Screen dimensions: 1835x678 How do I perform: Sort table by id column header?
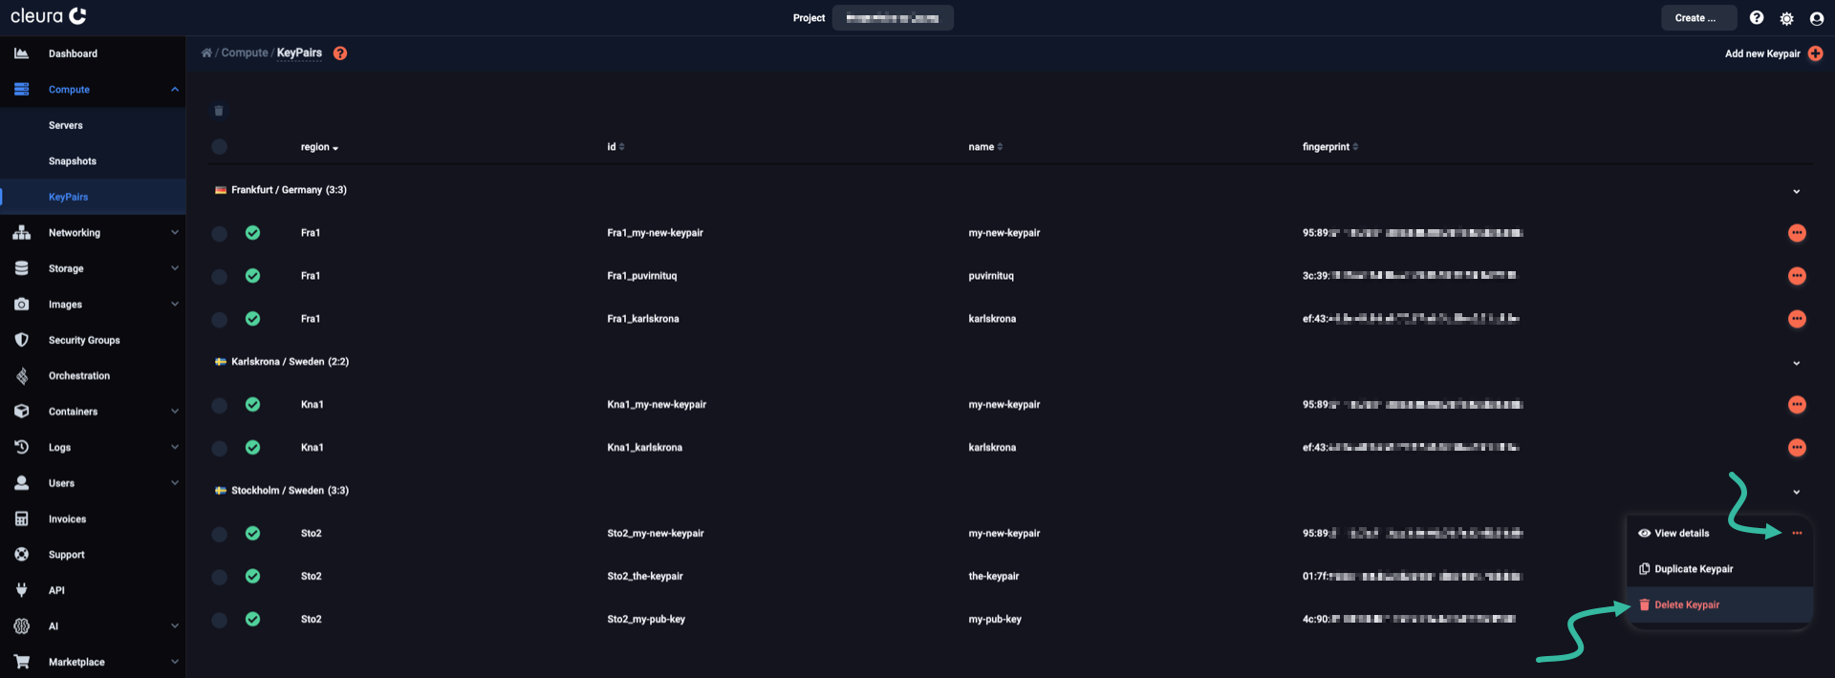click(615, 147)
